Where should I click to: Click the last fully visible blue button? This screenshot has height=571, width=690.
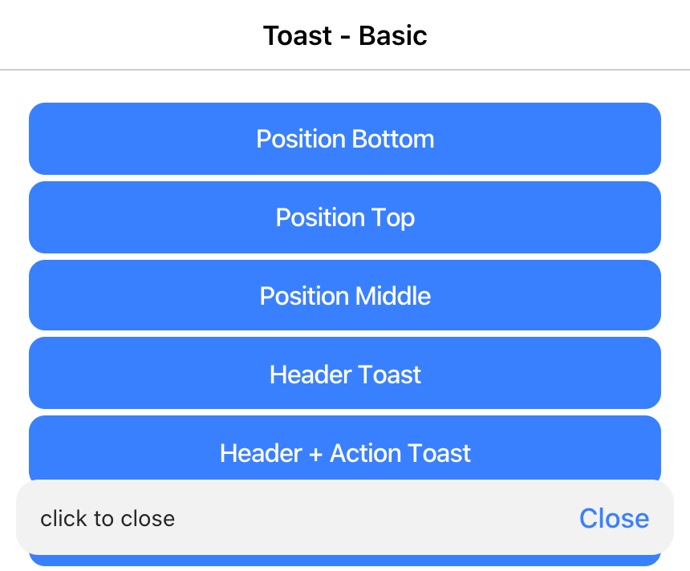[x=345, y=373]
